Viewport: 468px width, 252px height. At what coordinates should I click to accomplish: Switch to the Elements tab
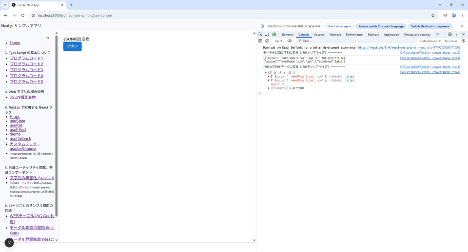(x=287, y=35)
